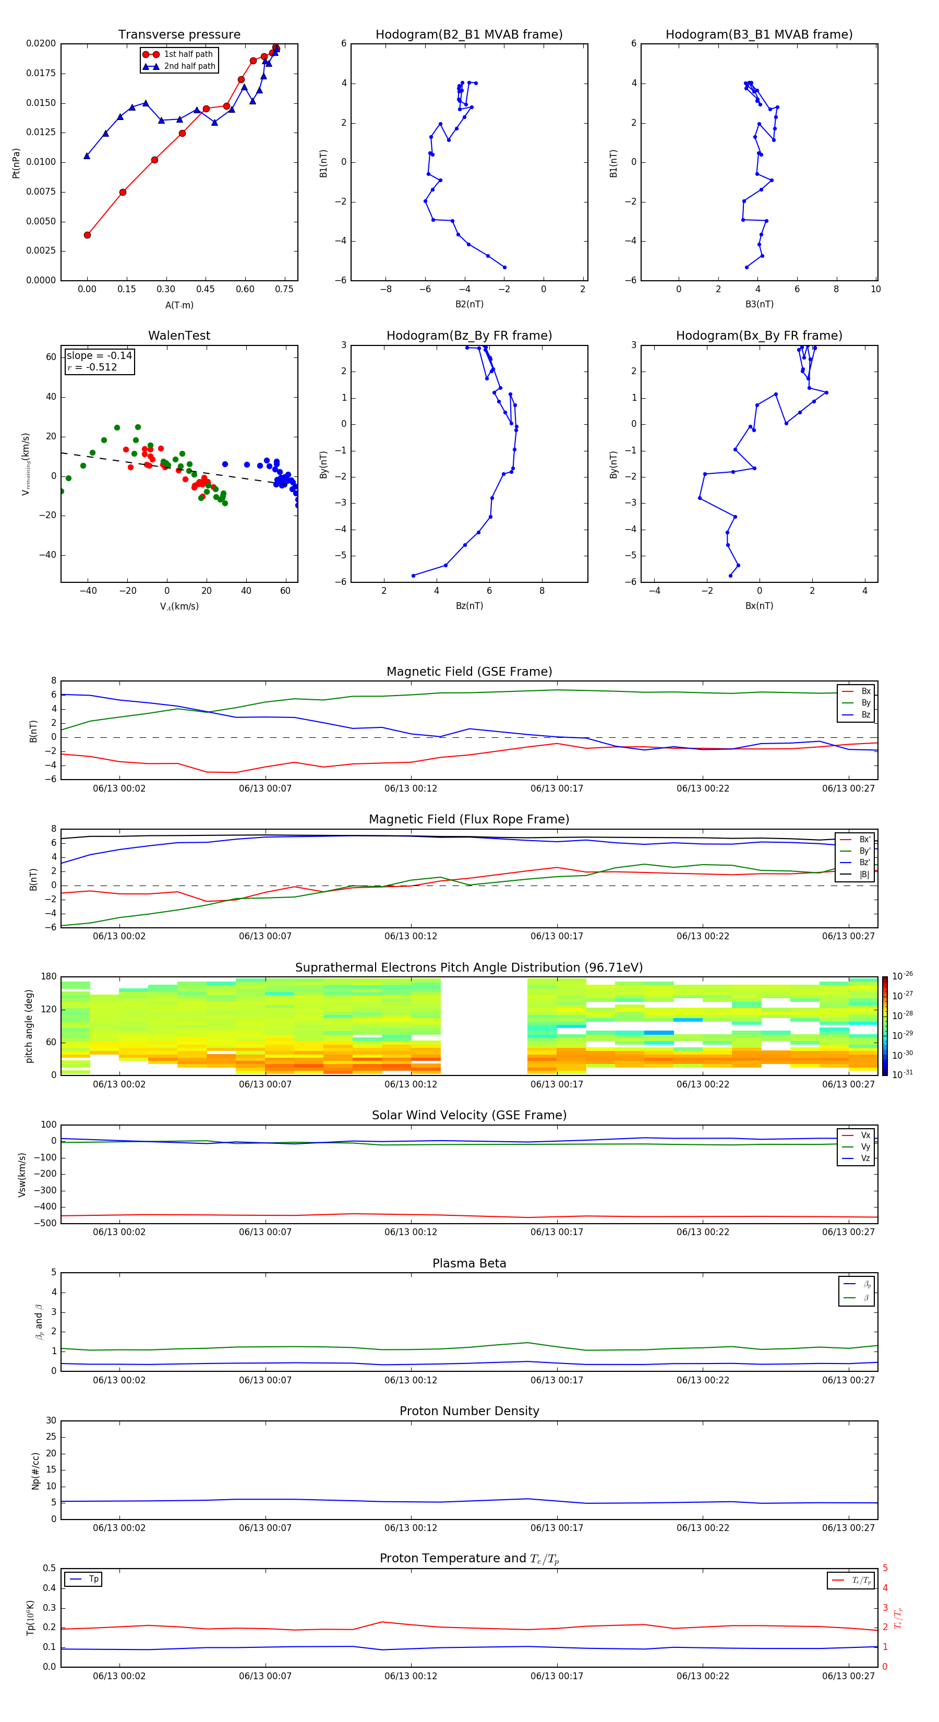939x1722 pixels.
Task: Click the 'Np(#/cc)' y-axis label
Action: click(35, 1470)
